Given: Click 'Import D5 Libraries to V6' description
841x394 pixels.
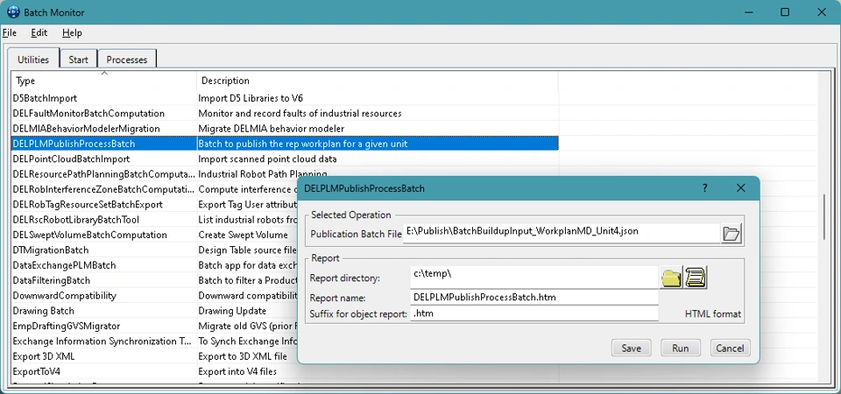Looking at the screenshot, I should coord(251,98).
